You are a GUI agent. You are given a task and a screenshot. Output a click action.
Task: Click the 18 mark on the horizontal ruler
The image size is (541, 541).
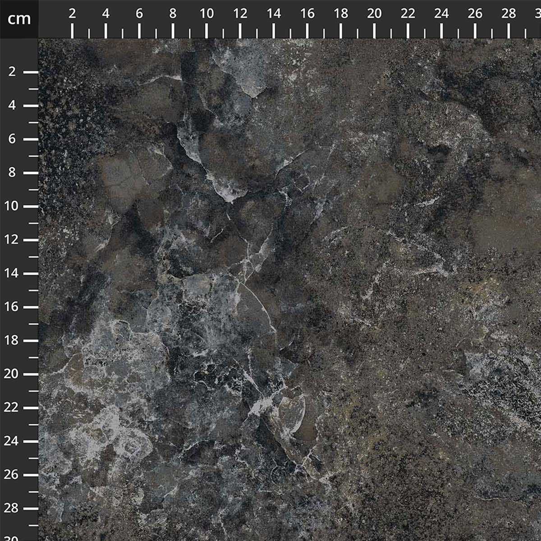click(341, 14)
